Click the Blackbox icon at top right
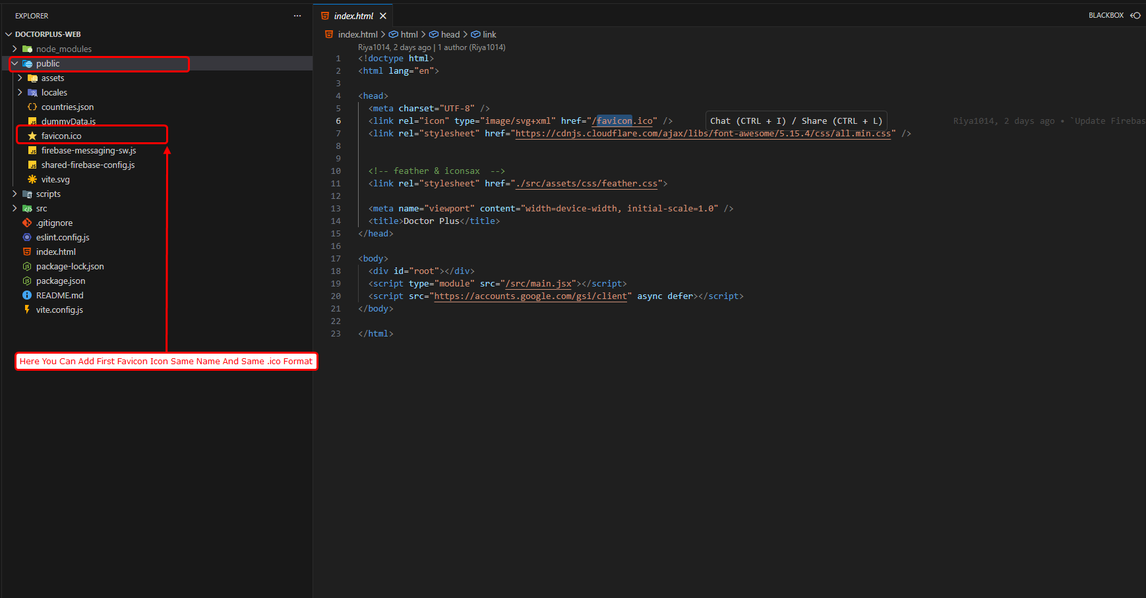1146x598 pixels. click(x=1135, y=15)
